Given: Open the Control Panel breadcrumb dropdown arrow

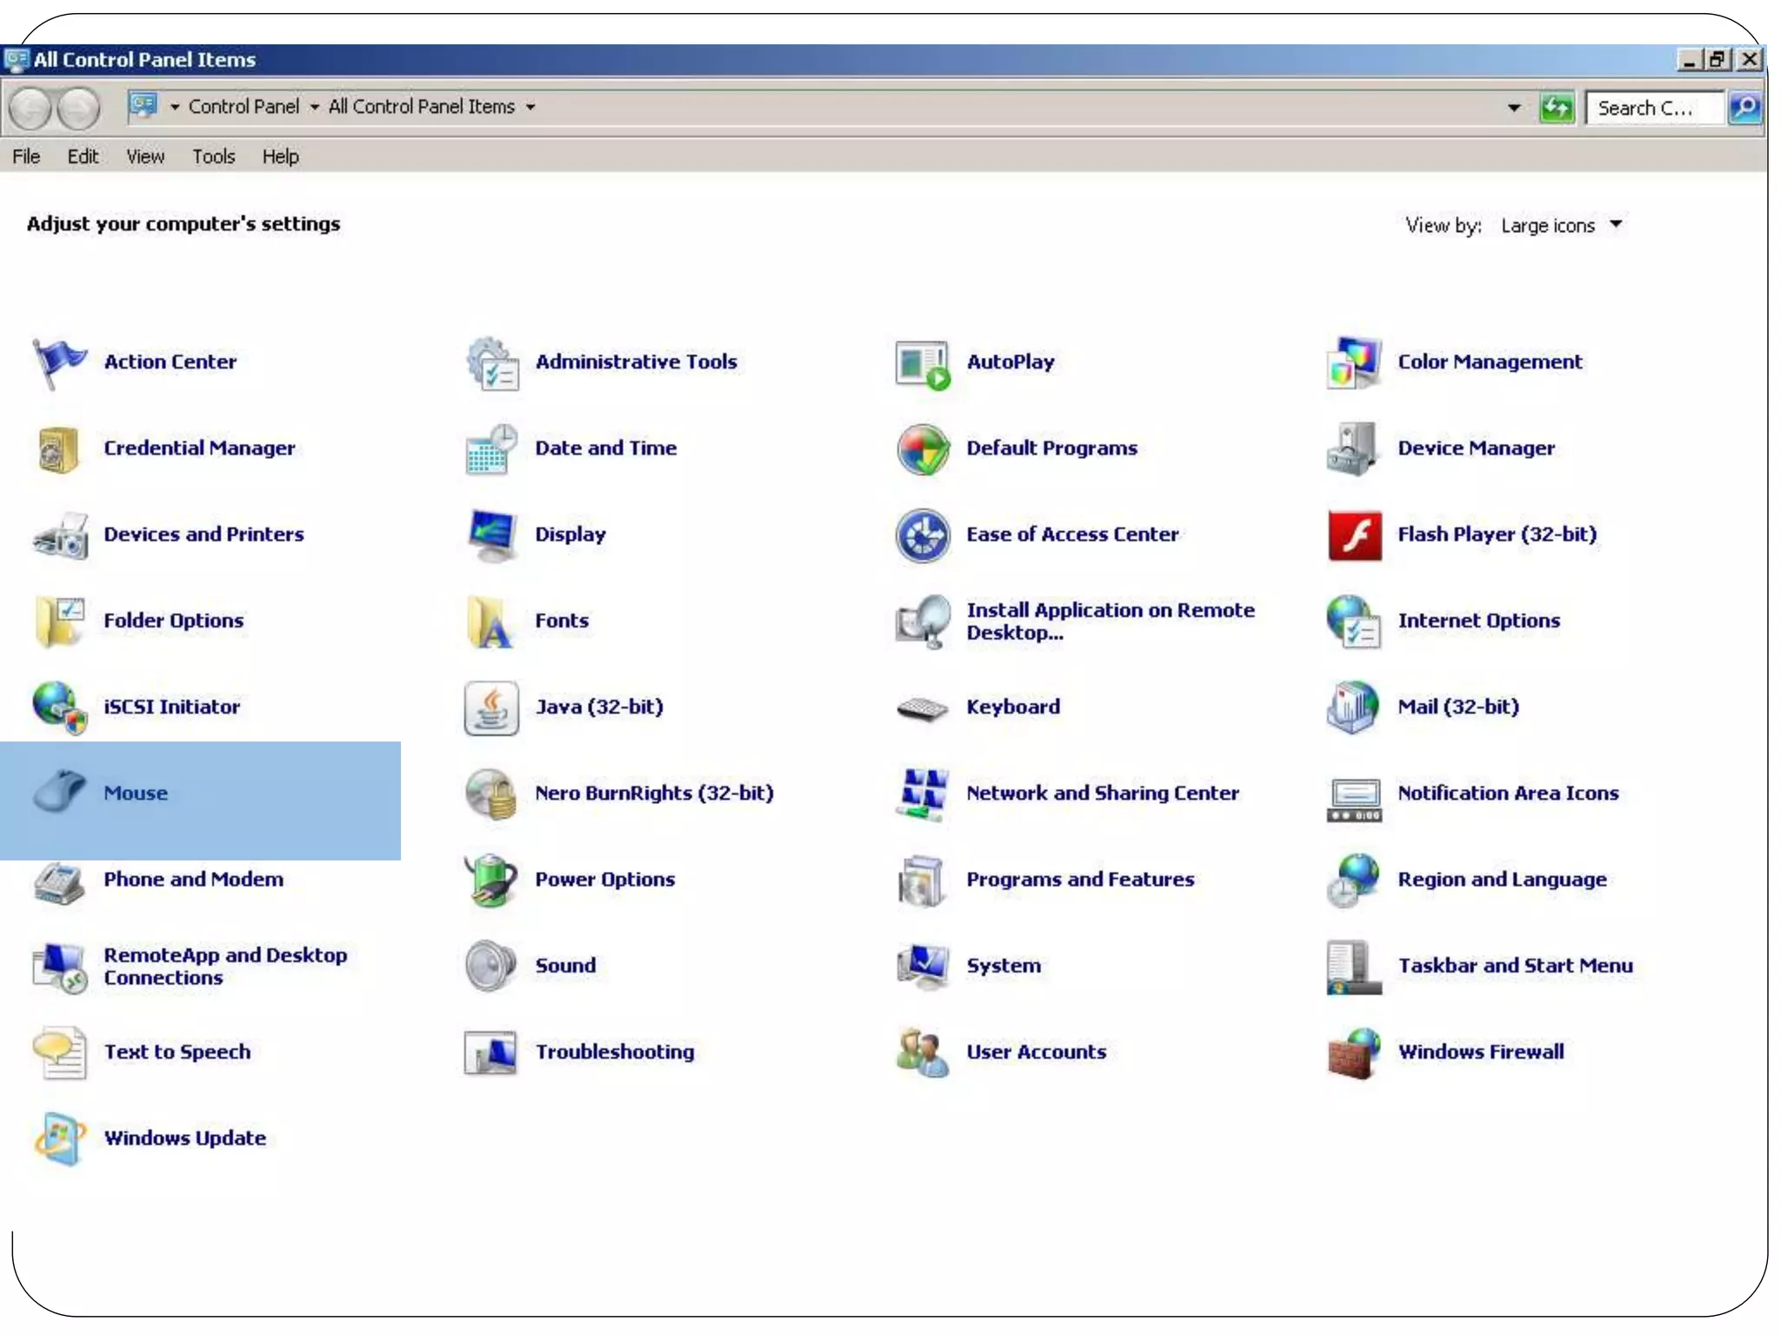Looking at the screenshot, I should click(315, 107).
